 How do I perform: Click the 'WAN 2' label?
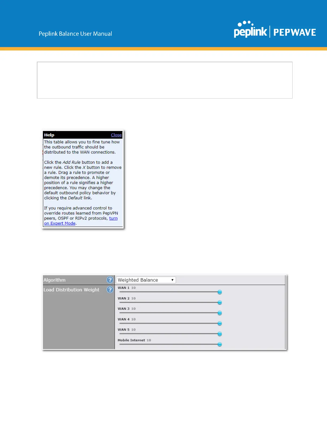123,298
